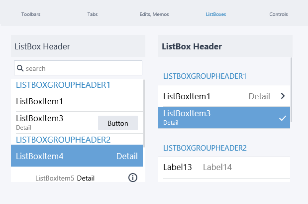The height and width of the screenshot is (204, 308).
Task: Go to the Controls tab
Action: 279,14
